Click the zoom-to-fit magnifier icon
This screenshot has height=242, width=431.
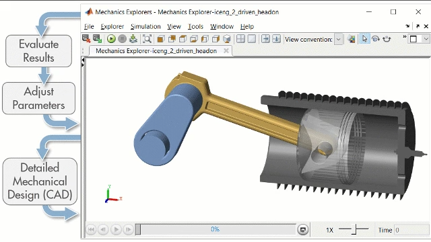[x=147, y=39]
